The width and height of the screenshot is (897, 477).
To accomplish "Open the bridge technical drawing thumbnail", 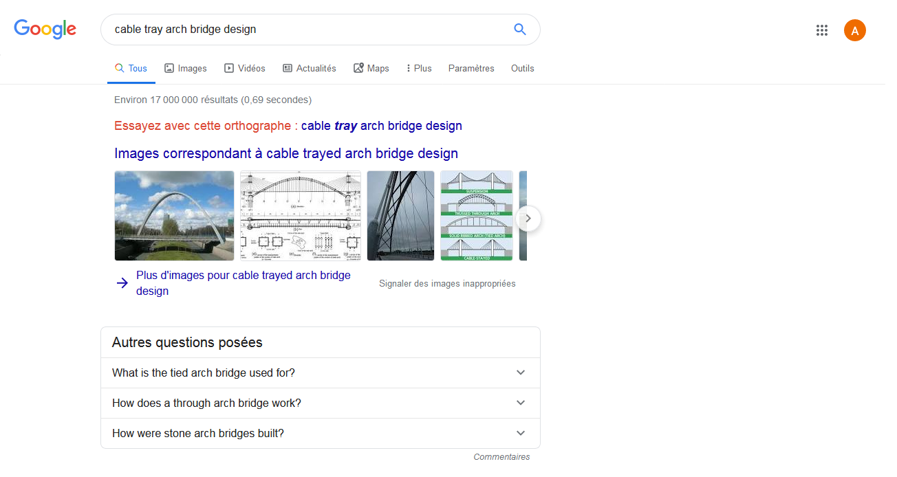I will 301,216.
